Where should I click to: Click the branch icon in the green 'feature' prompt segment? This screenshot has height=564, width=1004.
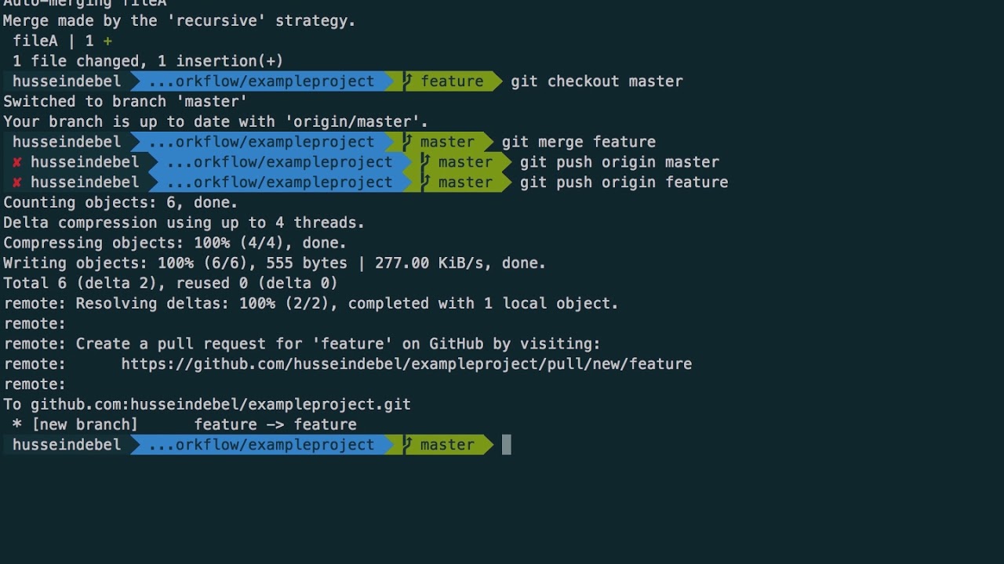point(408,81)
